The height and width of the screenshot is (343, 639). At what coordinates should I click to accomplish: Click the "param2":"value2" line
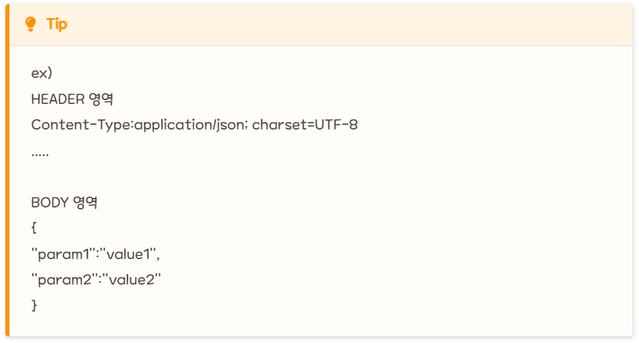point(96,280)
